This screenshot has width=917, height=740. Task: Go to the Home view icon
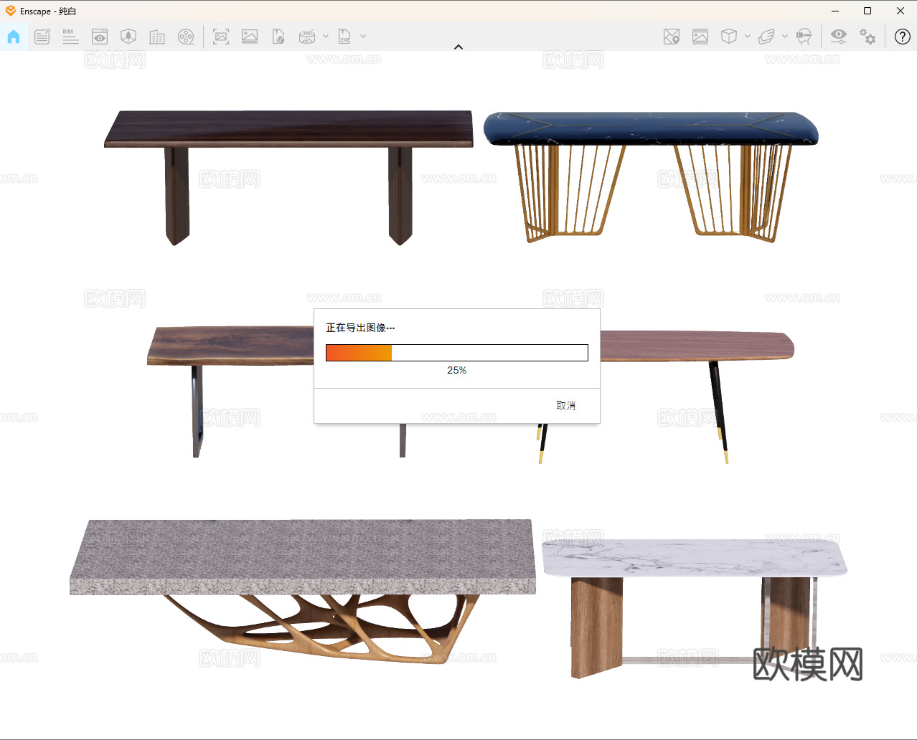point(14,37)
